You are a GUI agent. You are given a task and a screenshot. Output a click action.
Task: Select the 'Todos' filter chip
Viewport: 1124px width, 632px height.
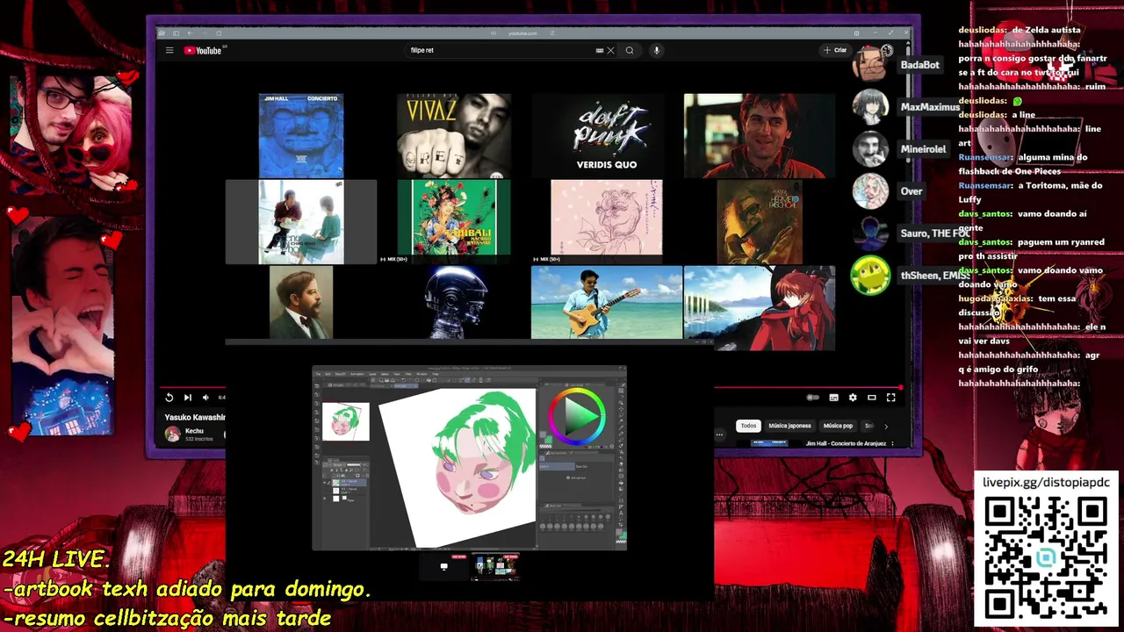(748, 426)
